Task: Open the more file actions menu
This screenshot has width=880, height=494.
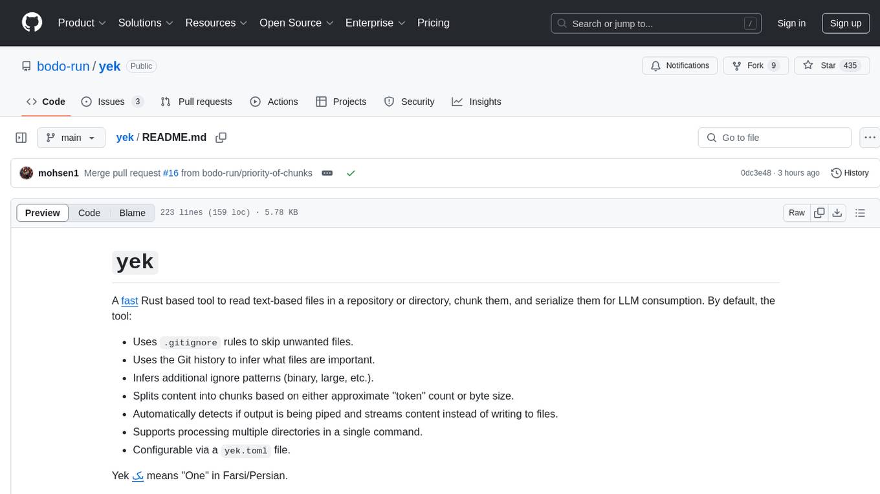Action: click(870, 138)
